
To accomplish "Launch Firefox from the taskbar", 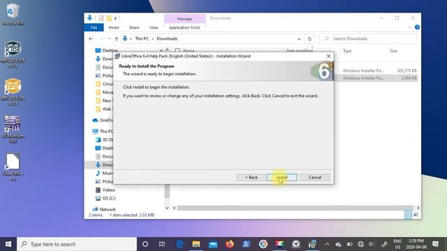I will 230,244.
